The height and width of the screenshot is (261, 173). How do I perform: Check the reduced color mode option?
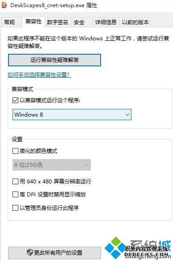(15, 151)
